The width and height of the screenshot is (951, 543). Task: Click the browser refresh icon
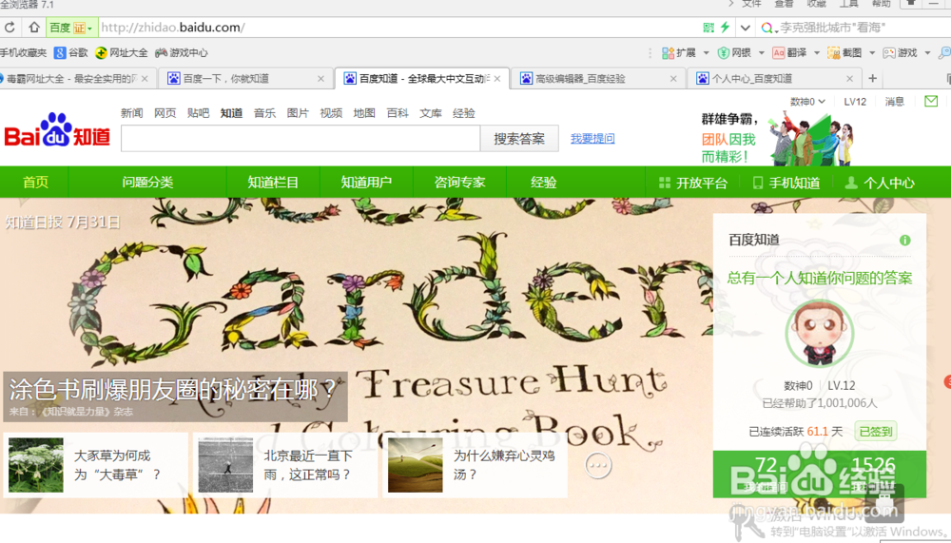point(10,28)
